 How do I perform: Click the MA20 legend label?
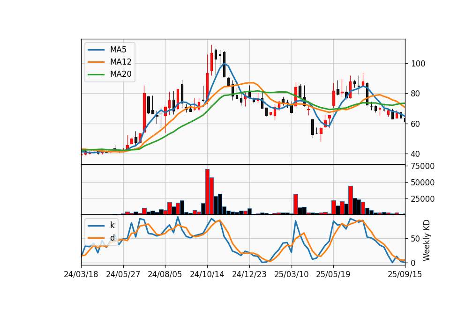pos(120,74)
